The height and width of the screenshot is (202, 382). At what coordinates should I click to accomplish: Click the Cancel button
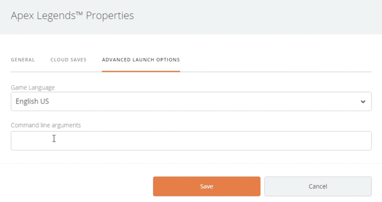pyautogui.click(x=318, y=186)
